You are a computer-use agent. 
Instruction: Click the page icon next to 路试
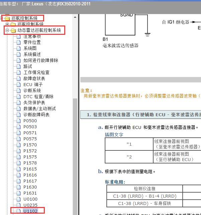pos(19,67)
